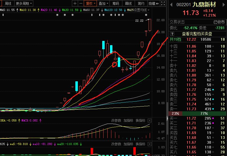Open the dropdown arrow beside 复权
227x156 pixels.
(94, 3)
